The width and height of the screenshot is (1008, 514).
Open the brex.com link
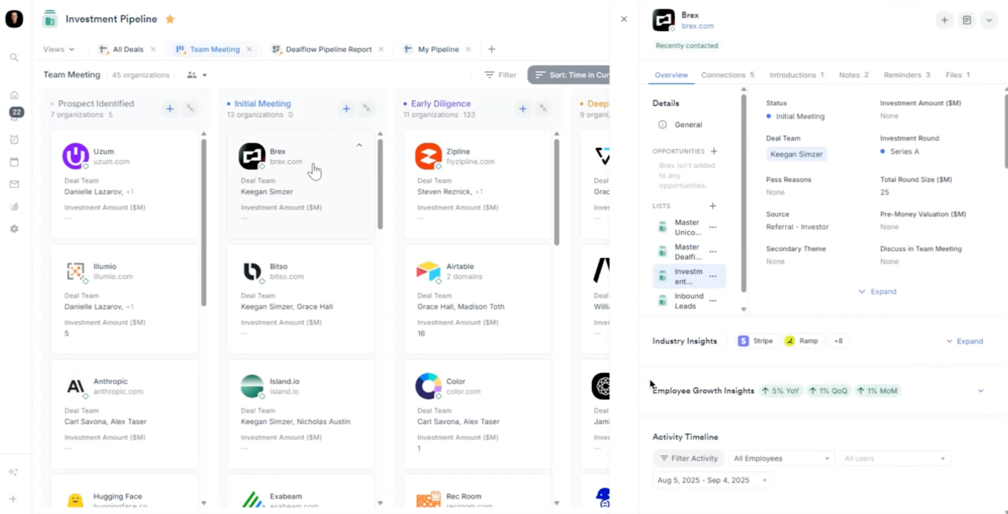pyautogui.click(x=697, y=26)
